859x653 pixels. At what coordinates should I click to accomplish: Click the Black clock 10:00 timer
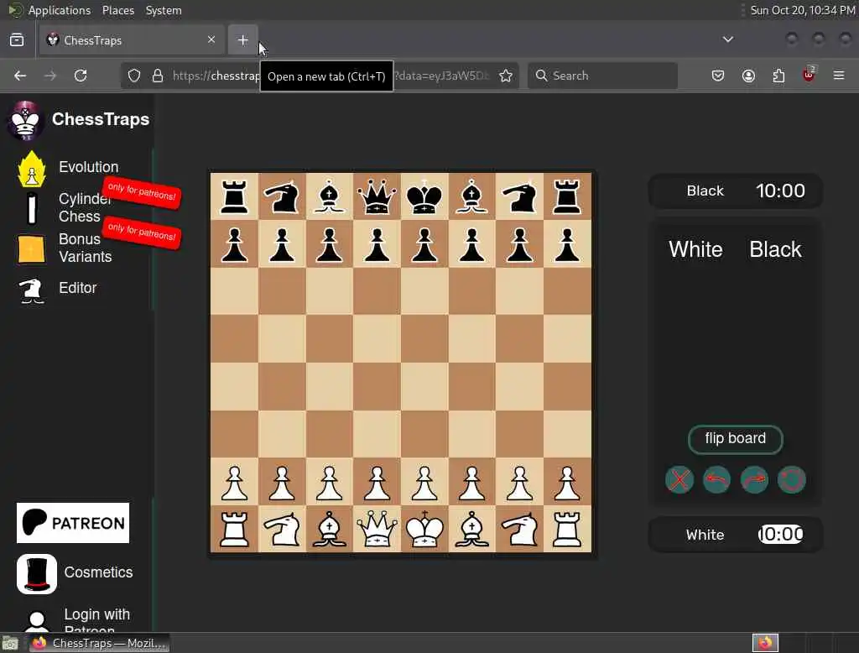click(x=780, y=191)
